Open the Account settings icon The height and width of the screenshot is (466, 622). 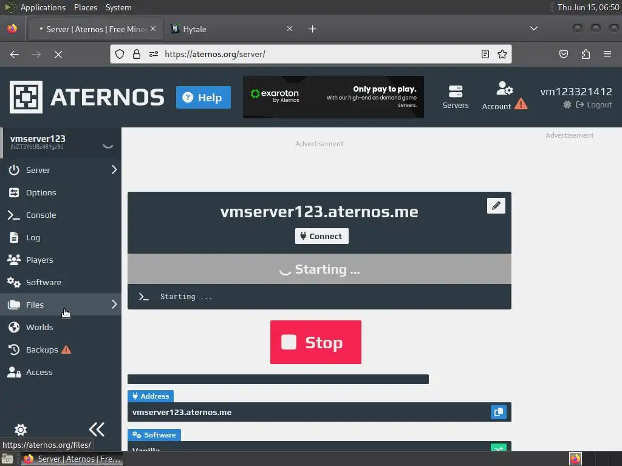(x=504, y=89)
